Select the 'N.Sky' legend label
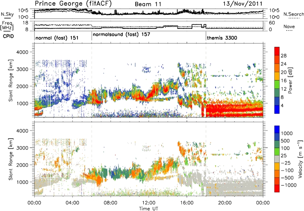This screenshot has width=304, height=211. (x=7, y=14)
